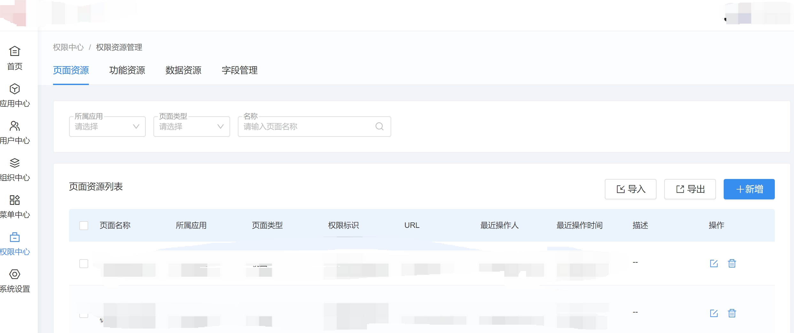
Task: Click edit icon in second table row
Action: coord(714,313)
